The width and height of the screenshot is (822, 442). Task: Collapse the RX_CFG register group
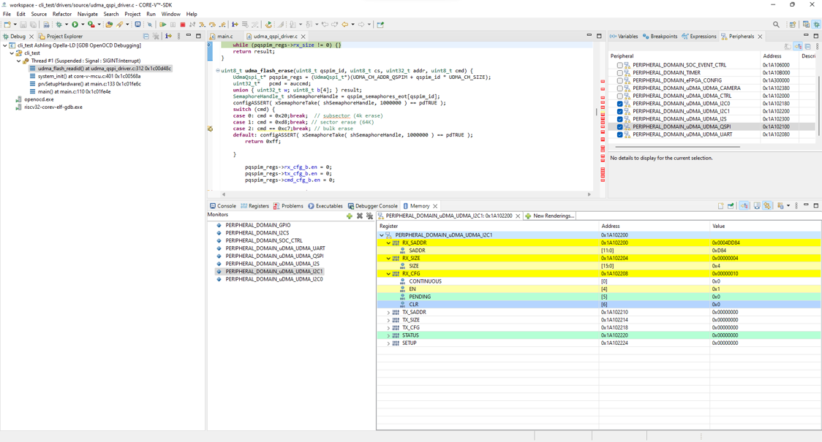click(388, 274)
